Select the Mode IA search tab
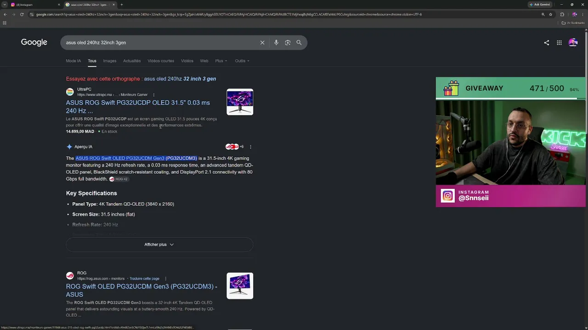The height and width of the screenshot is (330, 588). [73, 61]
